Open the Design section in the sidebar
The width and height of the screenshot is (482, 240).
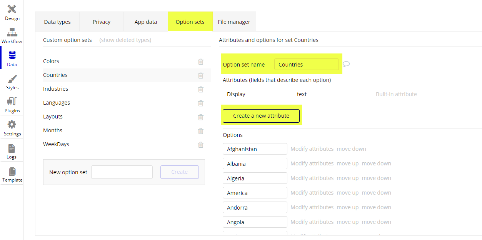coord(12,12)
